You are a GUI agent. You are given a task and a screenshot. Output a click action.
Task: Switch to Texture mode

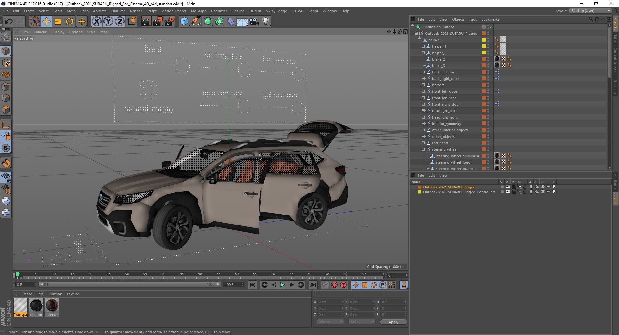coord(6,63)
